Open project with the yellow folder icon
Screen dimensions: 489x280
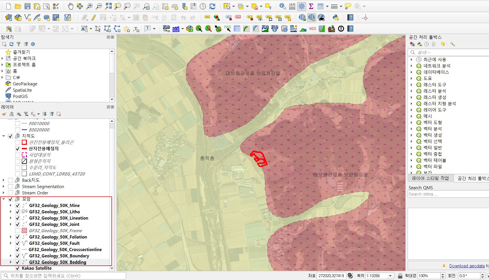(x=18, y=6)
